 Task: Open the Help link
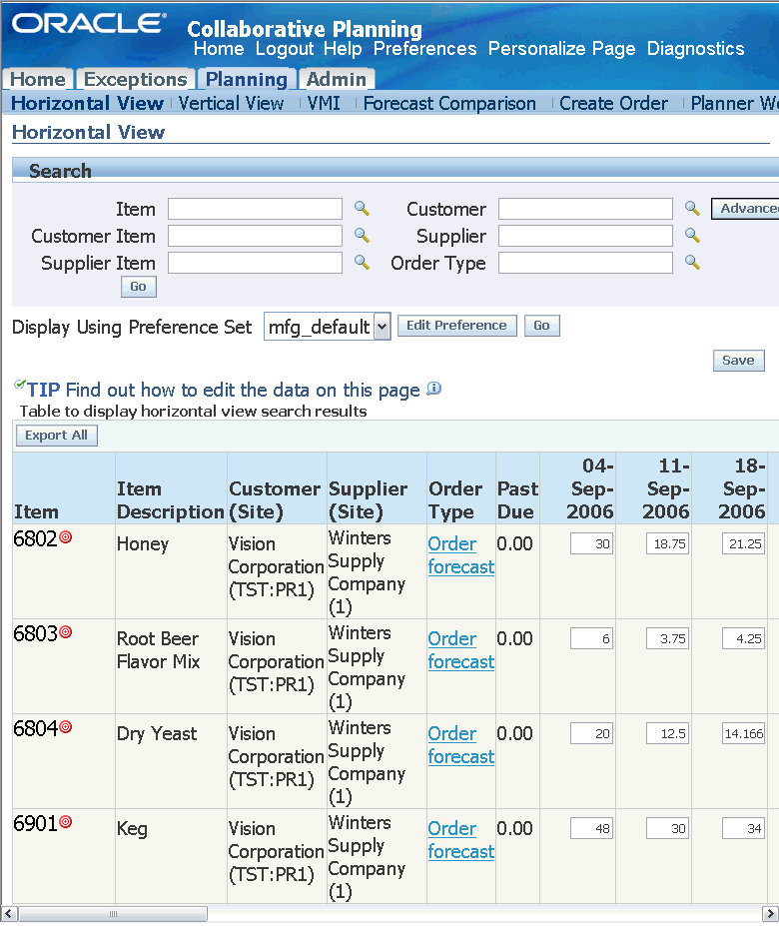343,48
